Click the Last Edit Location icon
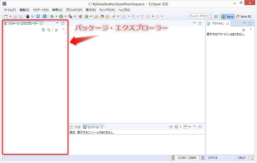 (143, 16)
